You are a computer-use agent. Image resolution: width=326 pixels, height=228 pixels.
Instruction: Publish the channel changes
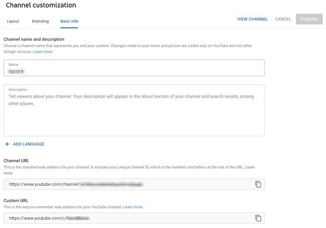(x=309, y=19)
